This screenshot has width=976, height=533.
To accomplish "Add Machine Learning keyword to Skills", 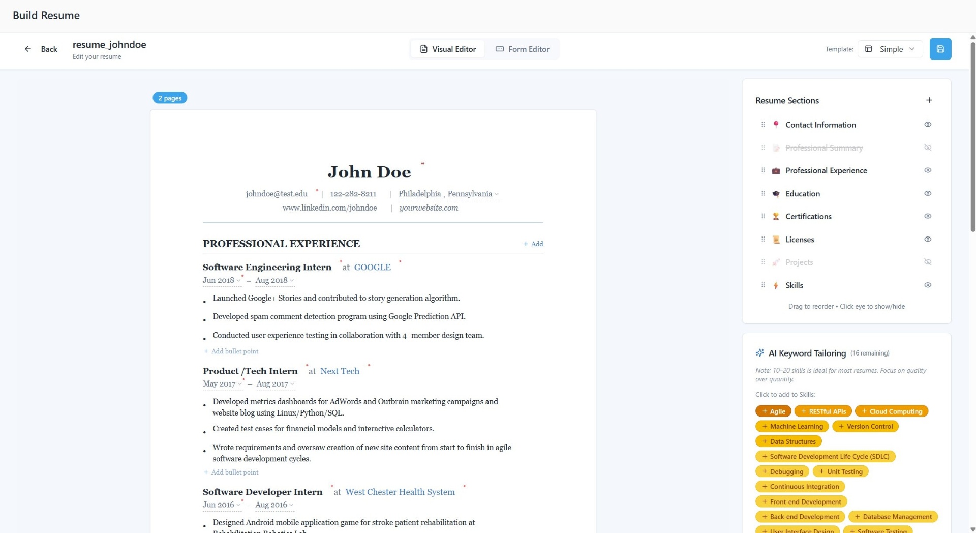I will click(x=792, y=426).
